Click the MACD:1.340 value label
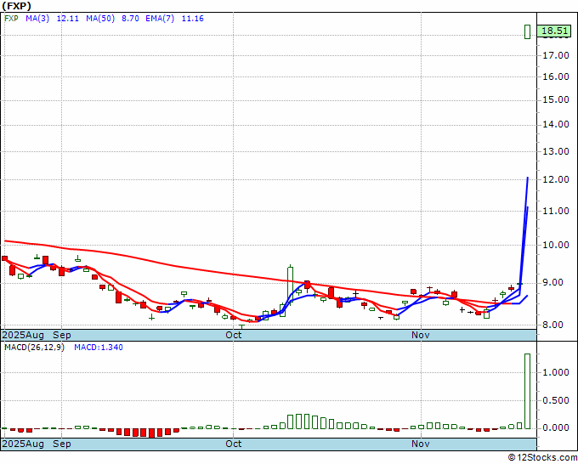The image size is (578, 464). point(99,348)
